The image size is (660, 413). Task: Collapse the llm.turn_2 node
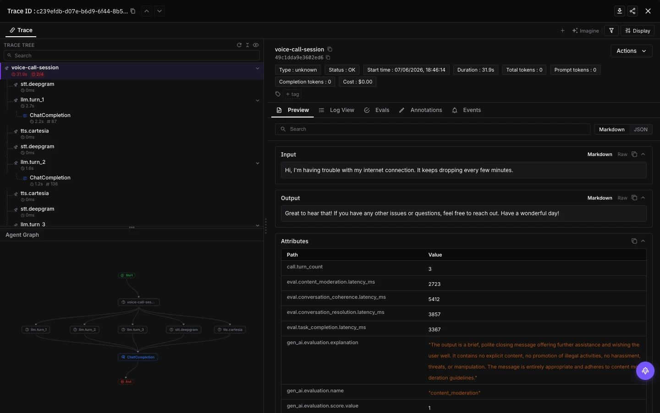[x=258, y=163]
